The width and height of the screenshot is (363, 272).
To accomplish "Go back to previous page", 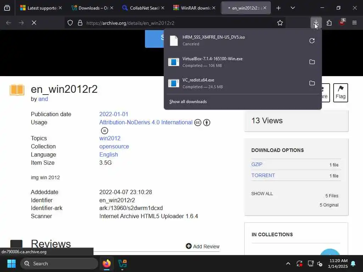I will tap(9, 23).
